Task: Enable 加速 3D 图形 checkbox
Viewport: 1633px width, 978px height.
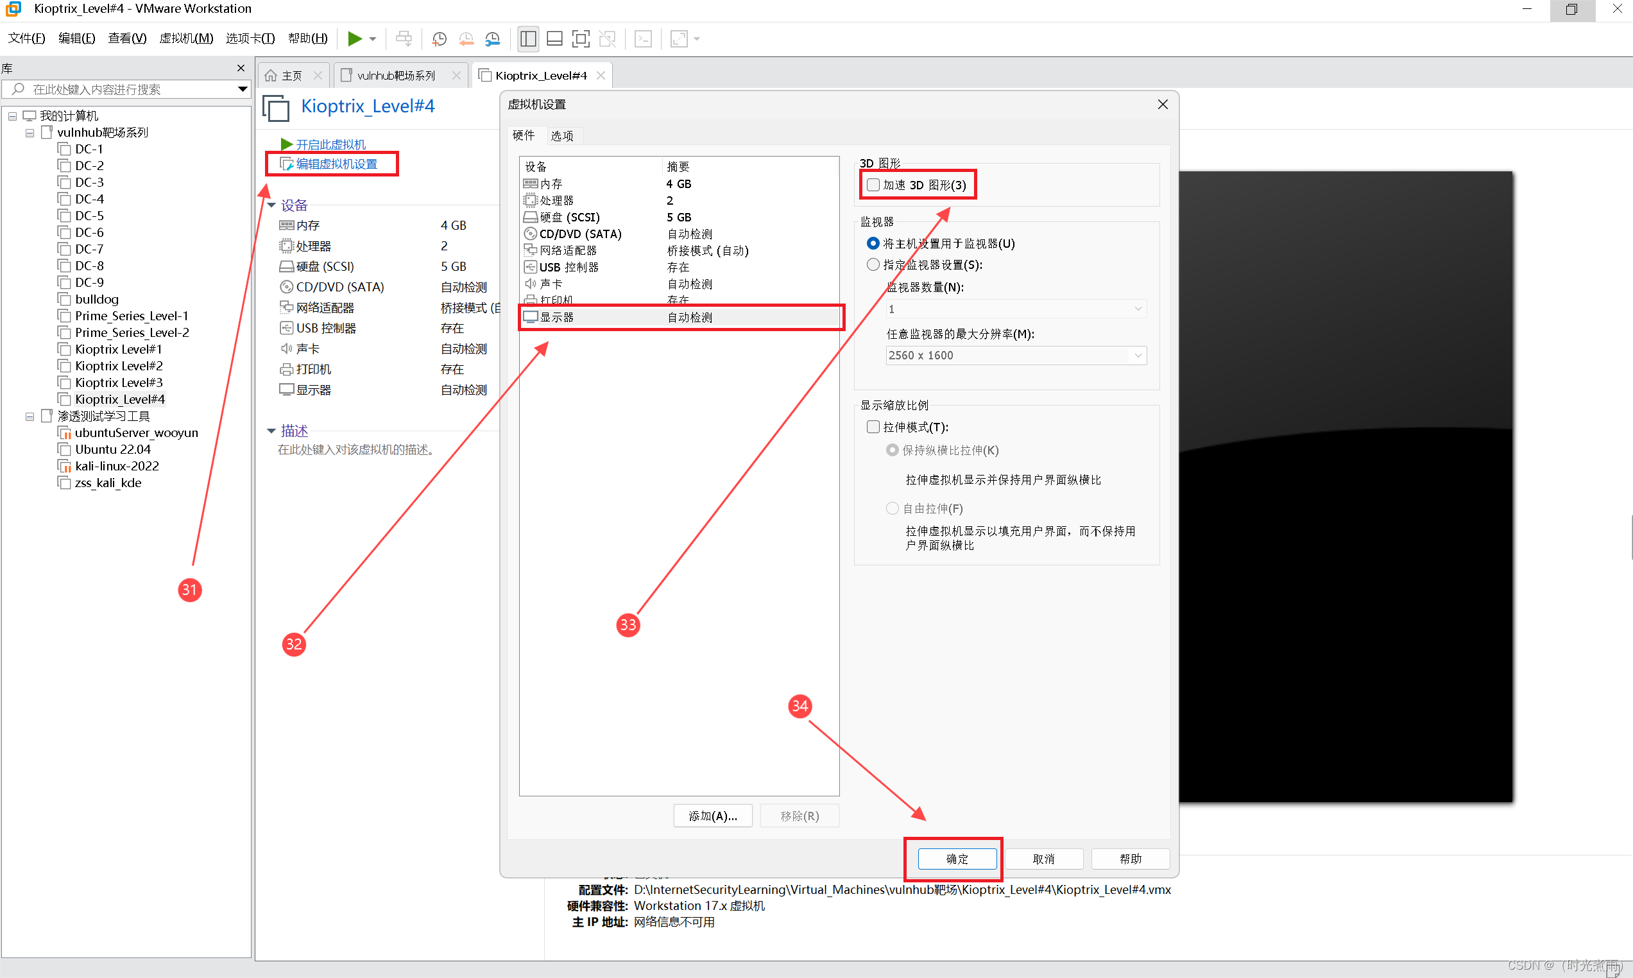Action: [x=873, y=185]
